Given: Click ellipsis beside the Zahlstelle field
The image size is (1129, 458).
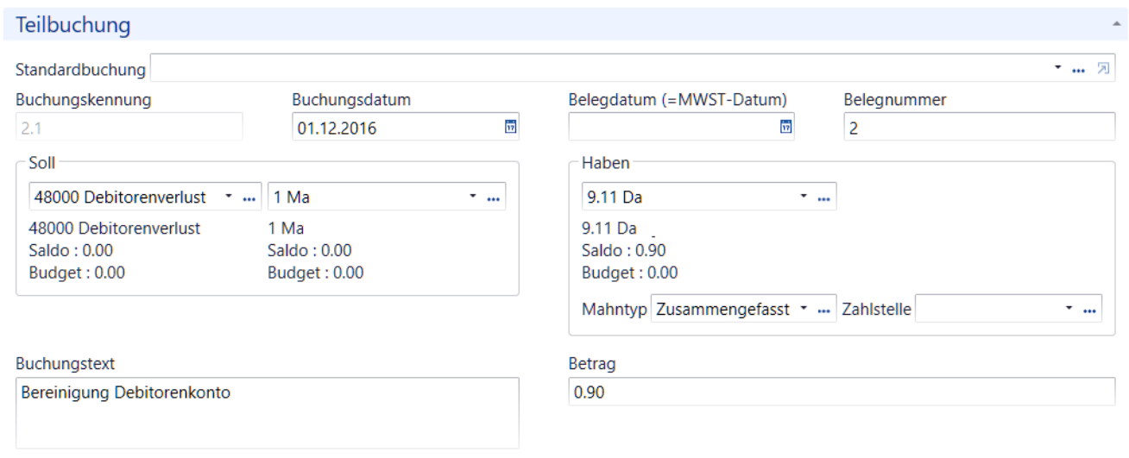Looking at the screenshot, I should [1089, 309].
